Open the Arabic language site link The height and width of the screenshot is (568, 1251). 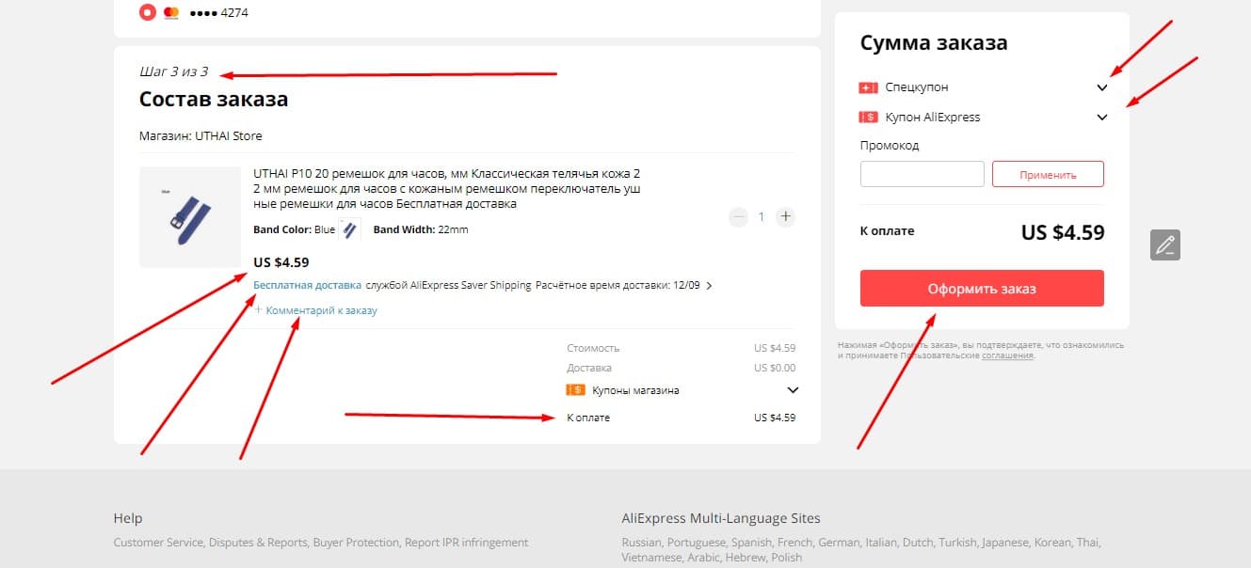point(704,558)
